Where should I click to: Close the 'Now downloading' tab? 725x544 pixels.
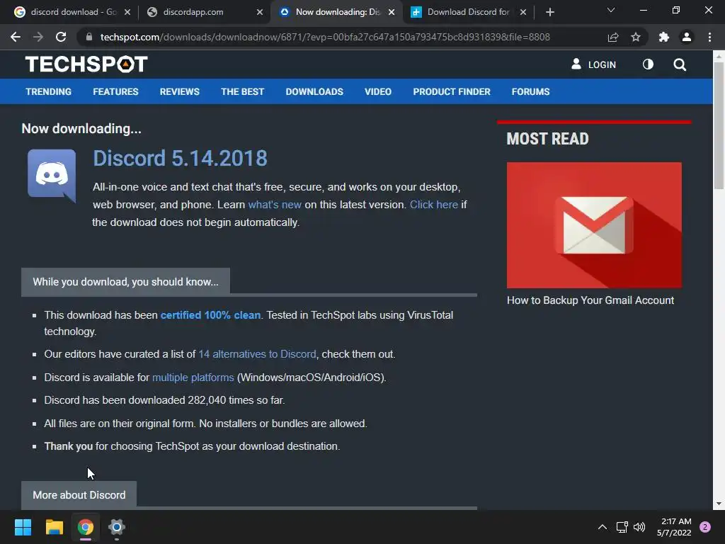[391, 12]
